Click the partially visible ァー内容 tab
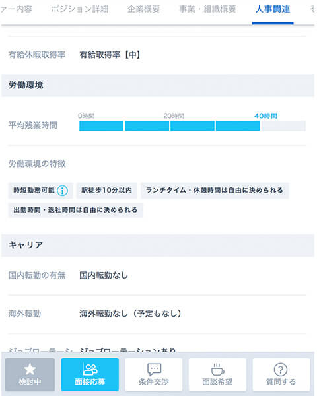 pos(16,9)
